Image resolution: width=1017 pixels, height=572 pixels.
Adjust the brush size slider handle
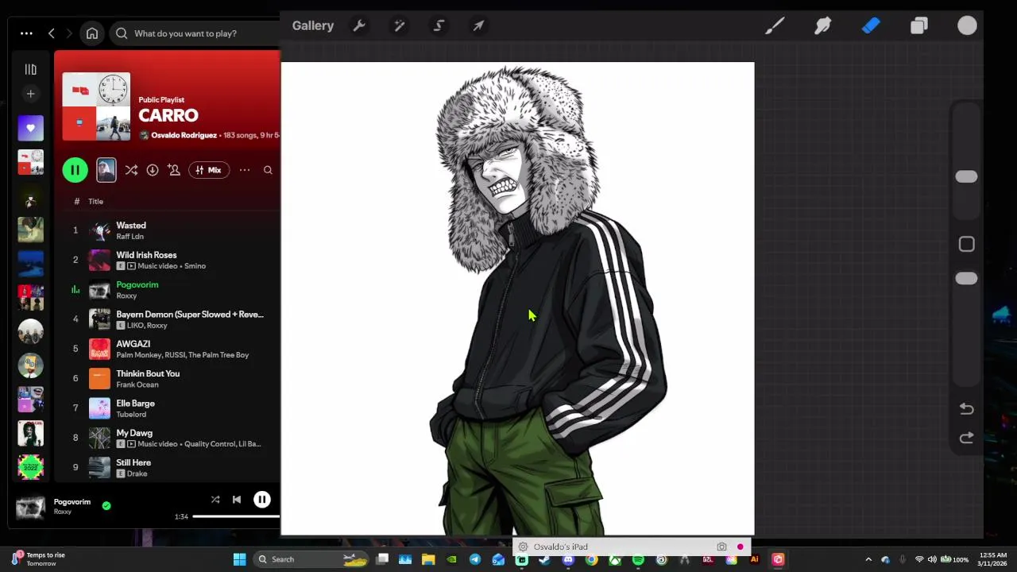[966, 176]
